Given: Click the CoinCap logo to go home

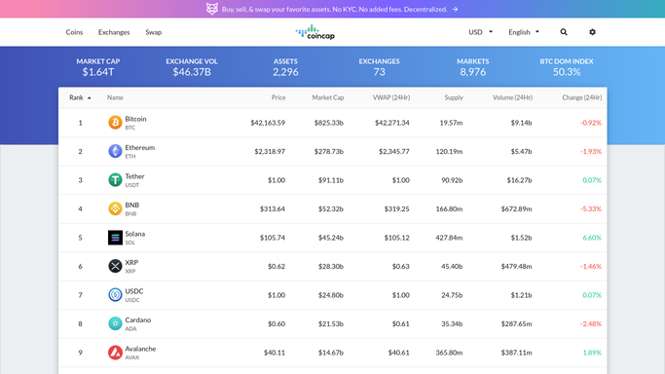Looking at the screenshot, I should click(x=315, y=32).
